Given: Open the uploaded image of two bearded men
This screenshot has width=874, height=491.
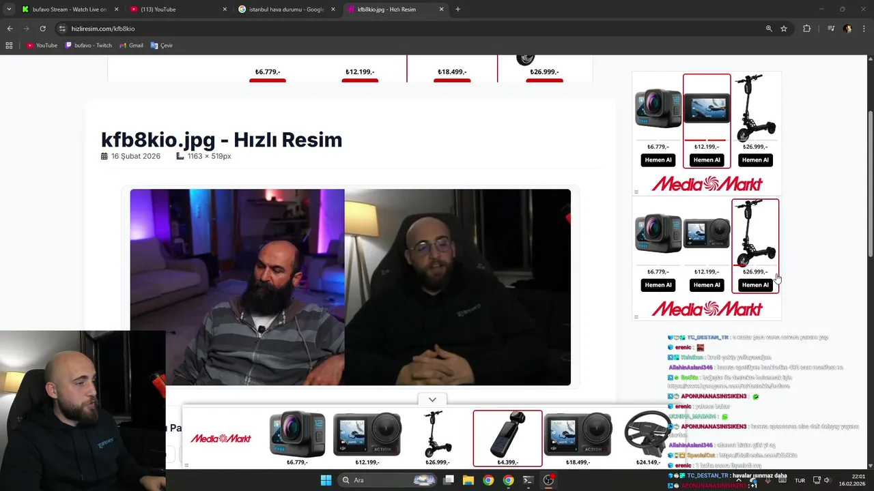Looking at the screenshot, I should (x=350, y=287).
